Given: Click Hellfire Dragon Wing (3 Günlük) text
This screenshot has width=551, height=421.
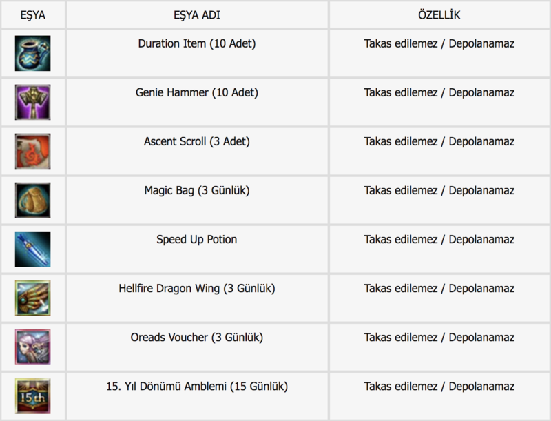Looking at the screenshot, I should click(x=197, y=289).
